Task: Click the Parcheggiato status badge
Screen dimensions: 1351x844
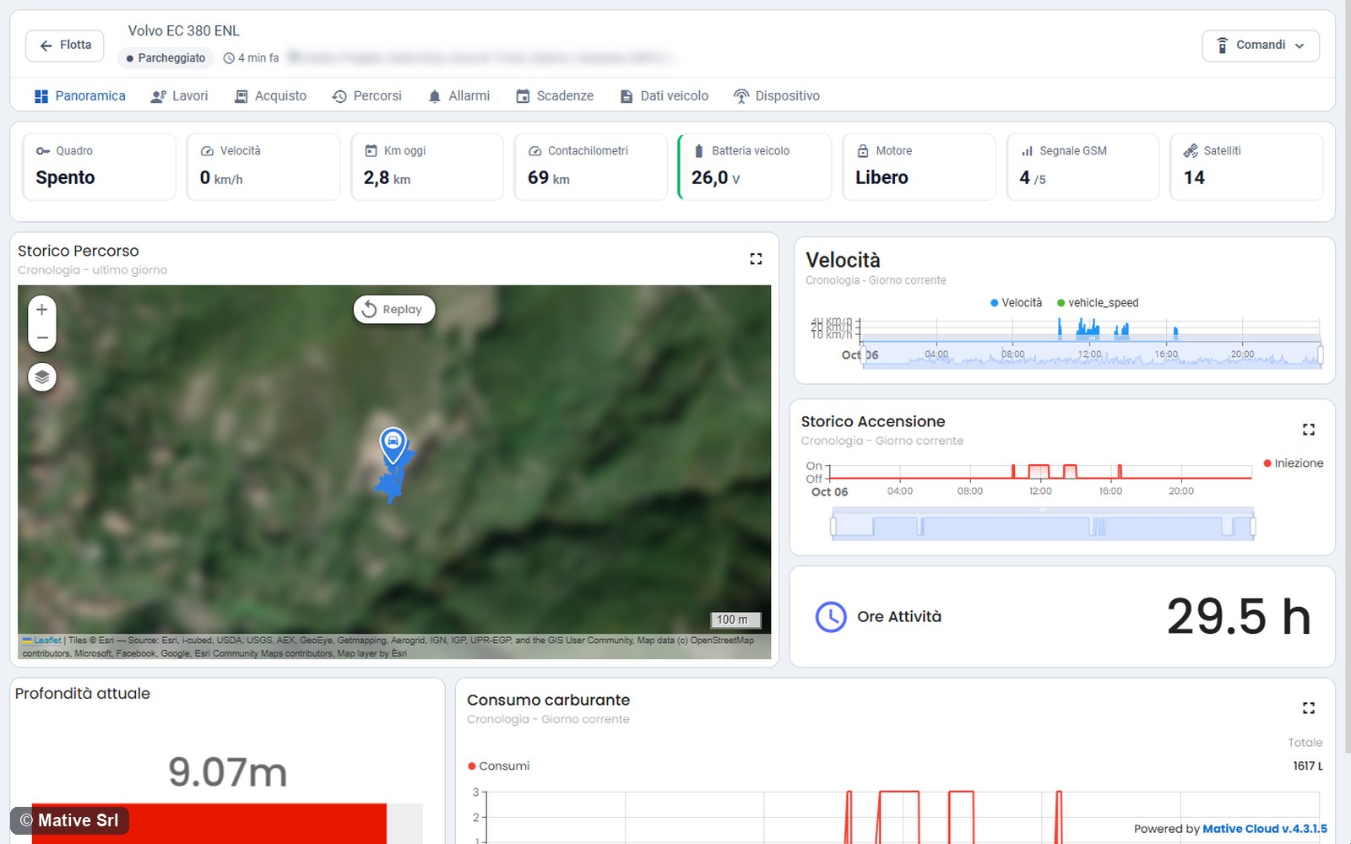Action: click(x=165, y=58)
